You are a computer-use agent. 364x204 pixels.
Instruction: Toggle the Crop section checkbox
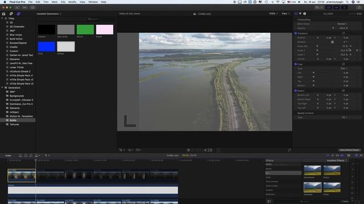(296, 64)
